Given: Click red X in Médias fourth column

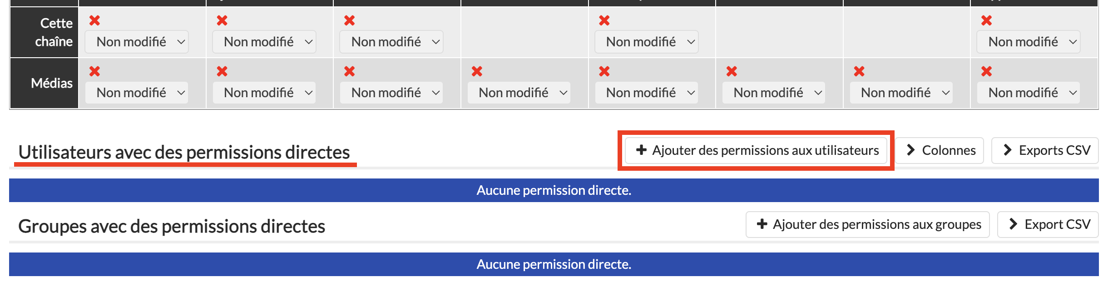Looking at the screenshot, I should click(477, 71).
